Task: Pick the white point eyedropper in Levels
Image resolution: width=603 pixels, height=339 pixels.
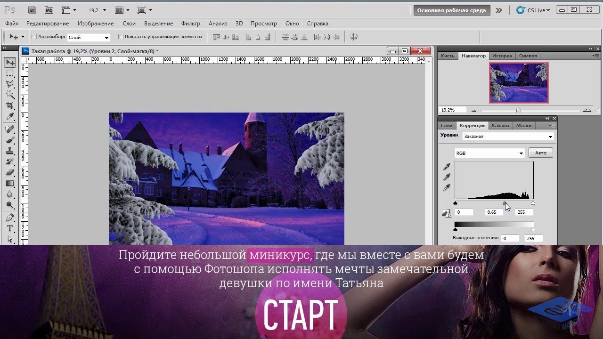Action: pos(447,187)
